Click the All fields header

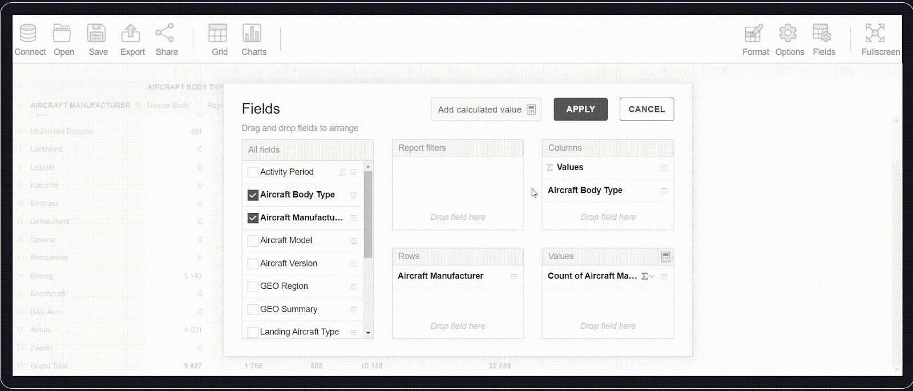click(308, 150)
